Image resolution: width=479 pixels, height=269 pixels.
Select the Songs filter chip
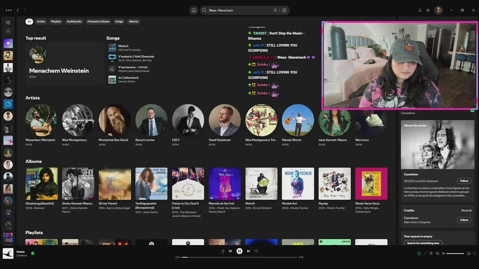(x=119, y=21)
